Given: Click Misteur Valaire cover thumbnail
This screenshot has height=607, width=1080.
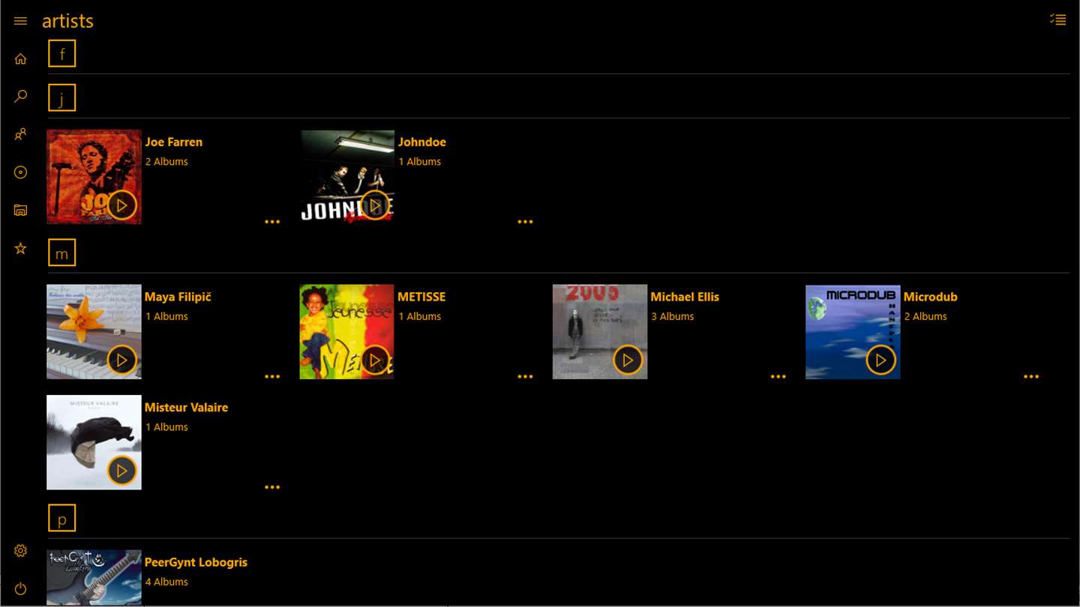Looking at the screenshot, I should [x=94, y=442].
